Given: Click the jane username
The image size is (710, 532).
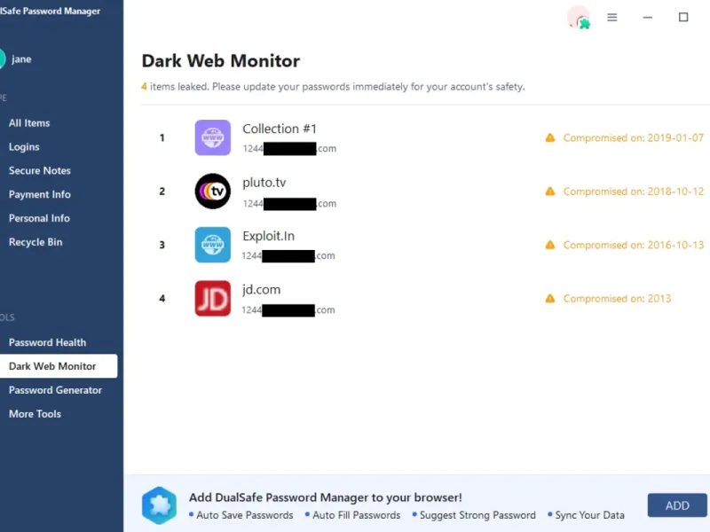Looking at the screenshot, I should tap(21, 59).
